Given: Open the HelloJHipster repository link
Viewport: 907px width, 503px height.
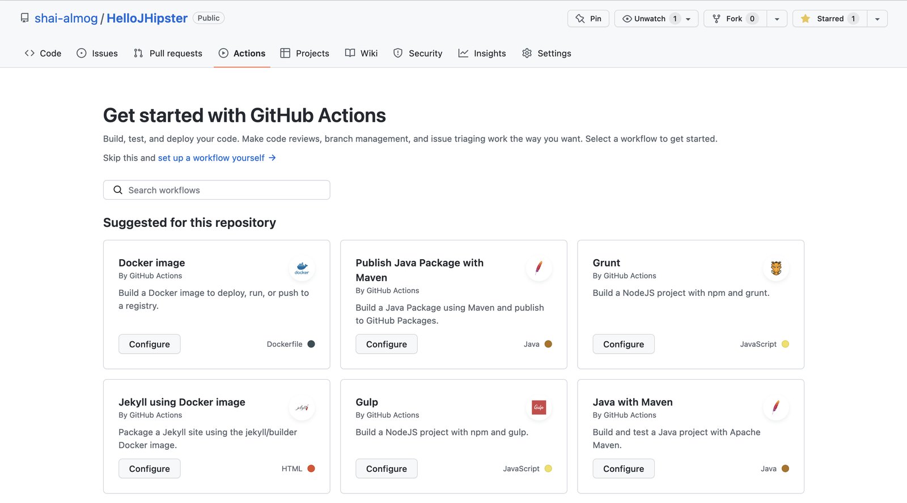Looking at the screenshot, I should [147, 18].
